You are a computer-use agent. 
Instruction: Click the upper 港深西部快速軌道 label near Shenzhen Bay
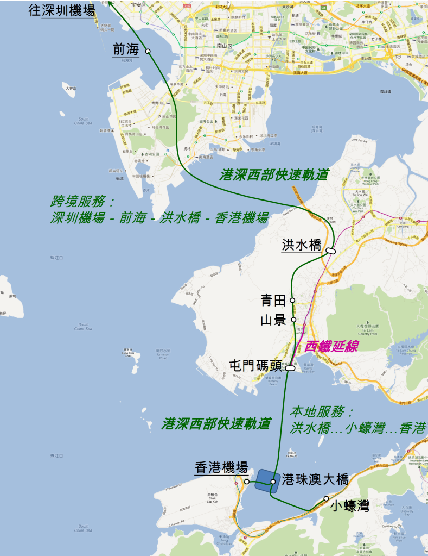pyautogui.click(x=274, y=175)
